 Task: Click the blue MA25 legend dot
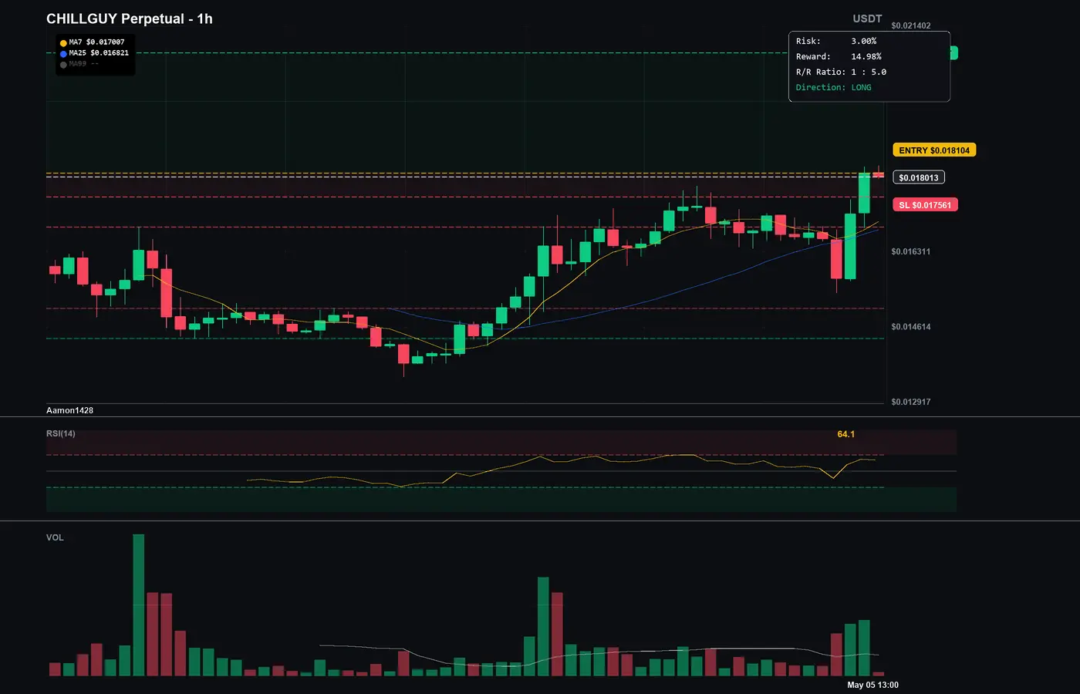[x=63, y=54]
